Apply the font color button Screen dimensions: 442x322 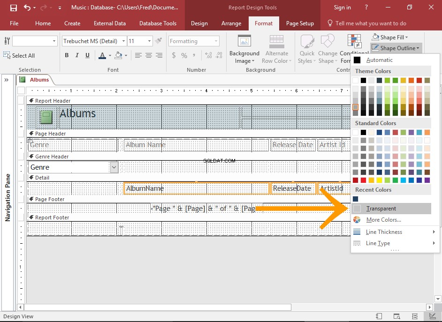tap(102, 55)
